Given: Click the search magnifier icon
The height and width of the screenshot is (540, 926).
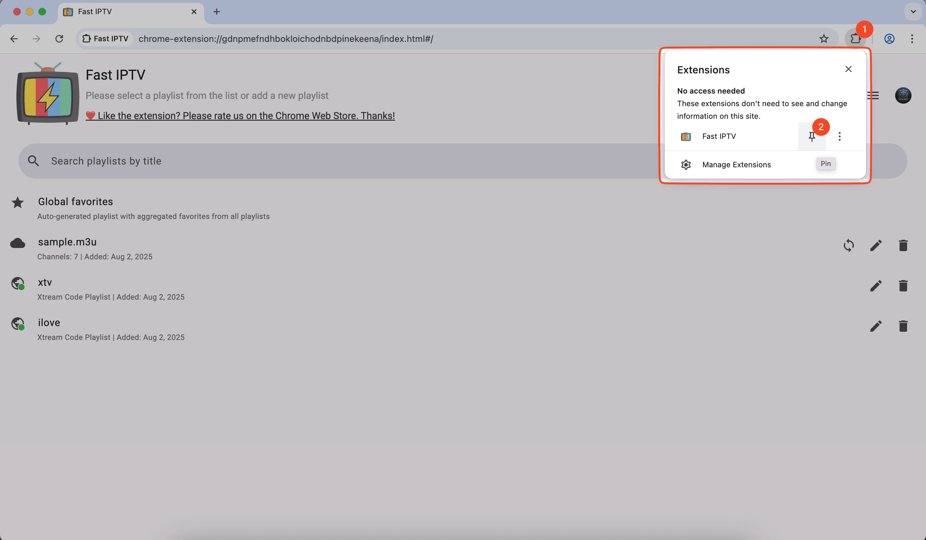Looking at the screenshot, I should click(x=33, y=161).
